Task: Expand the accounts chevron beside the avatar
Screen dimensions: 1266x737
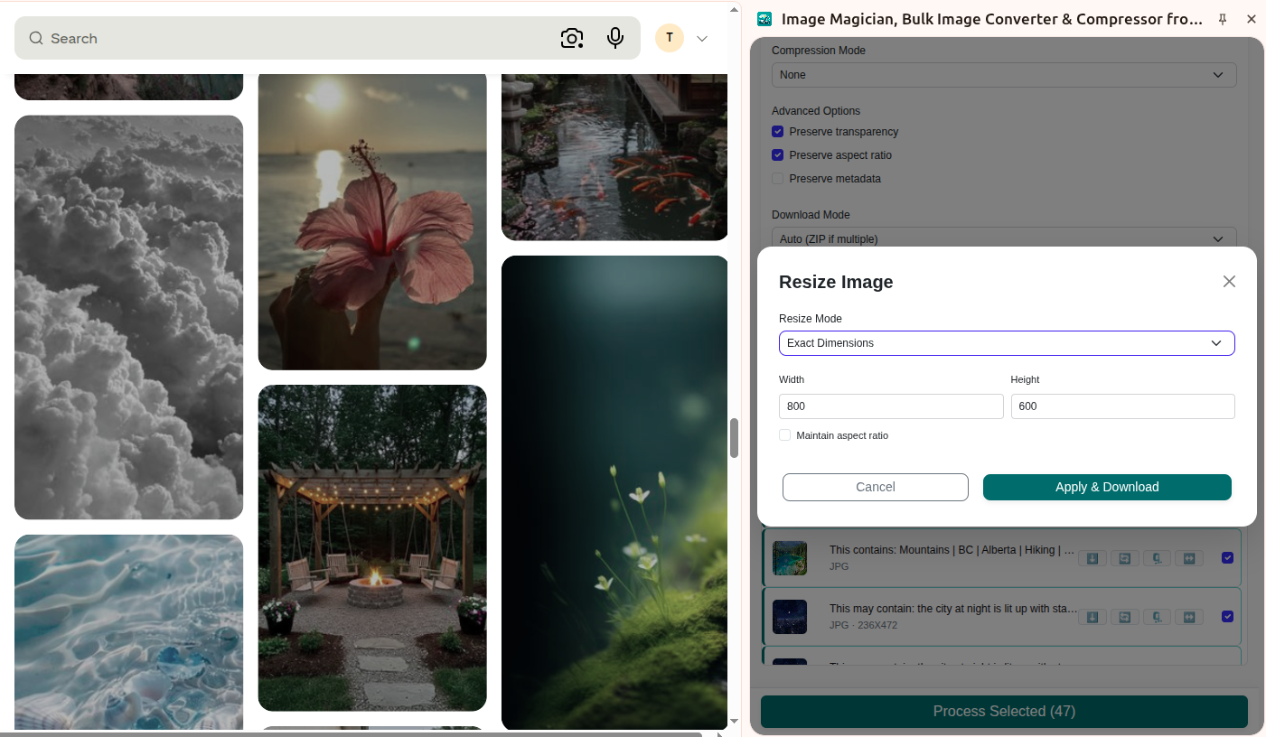Action: pyautogui.click(x=702, y=39)
